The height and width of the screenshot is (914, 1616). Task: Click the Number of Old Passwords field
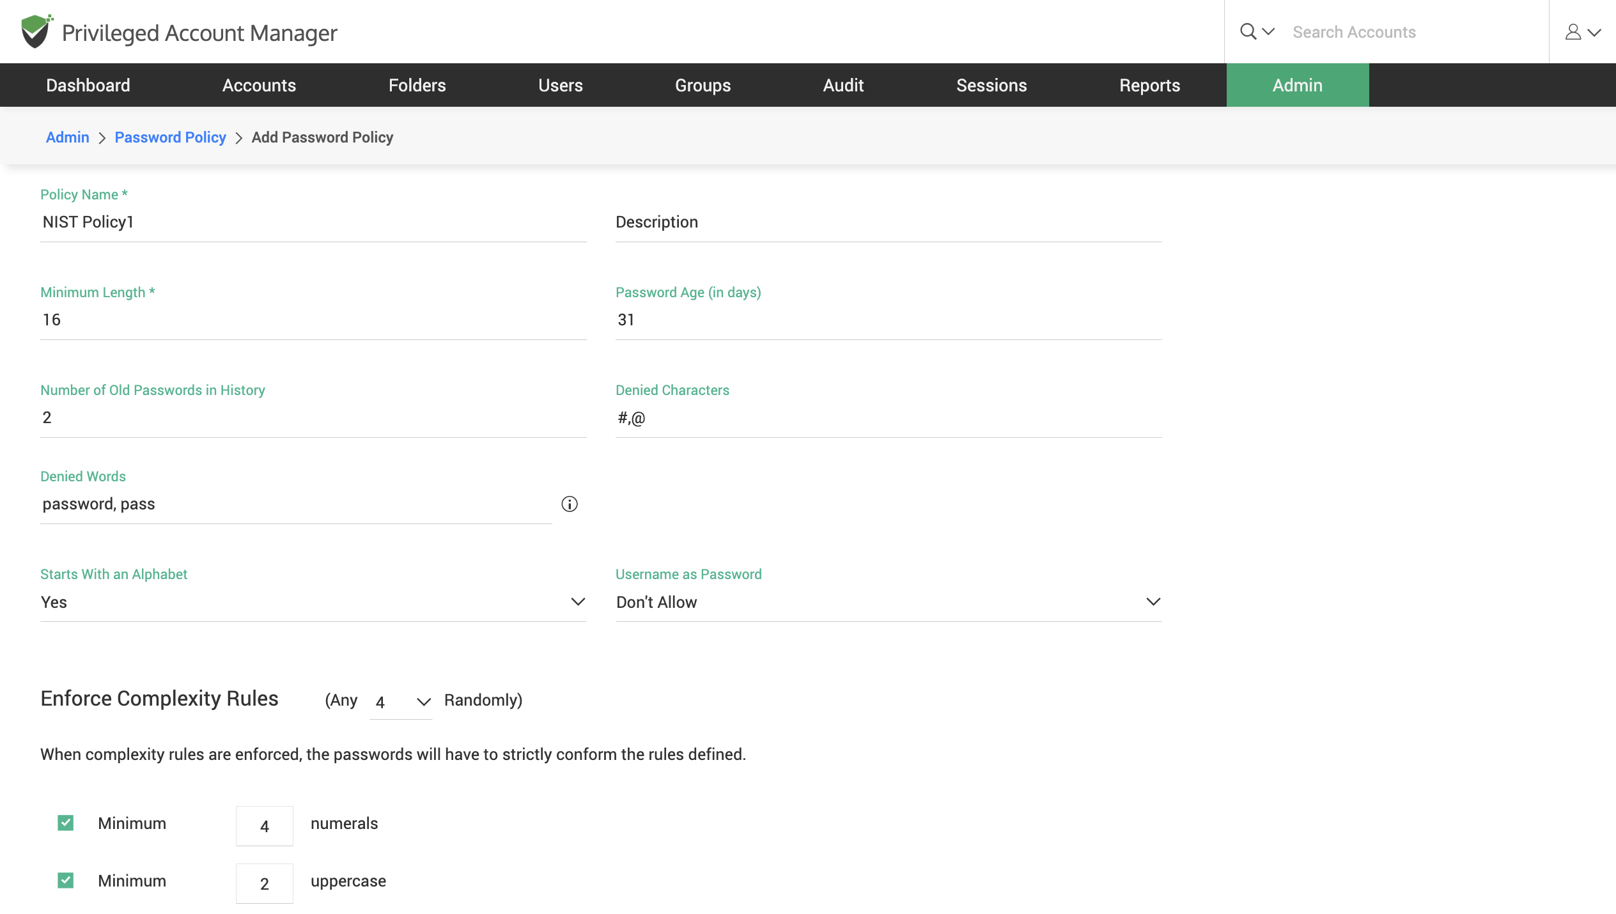(313, 417)
